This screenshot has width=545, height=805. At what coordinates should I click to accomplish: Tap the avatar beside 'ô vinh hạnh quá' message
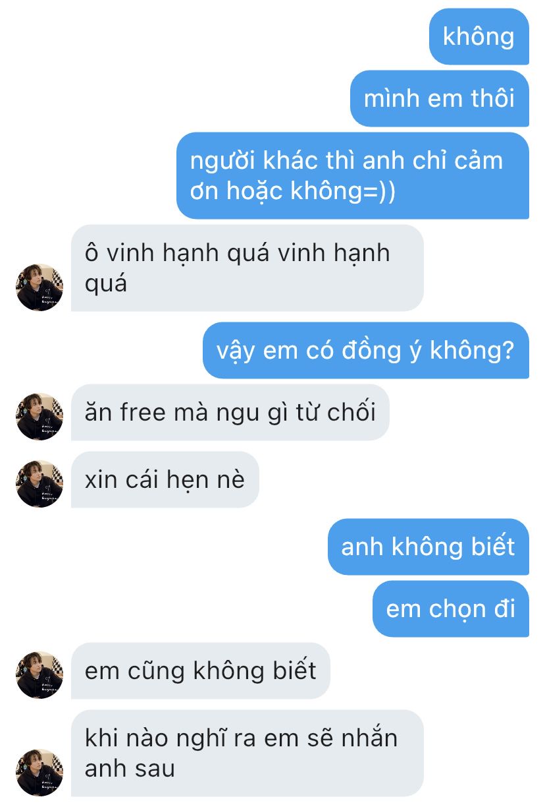[39, 287]
